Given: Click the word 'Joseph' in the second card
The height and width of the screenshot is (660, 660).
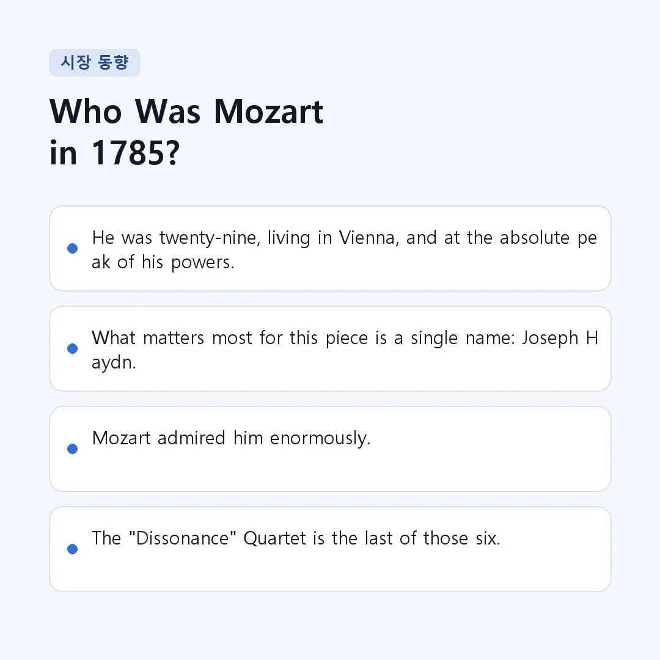Looking at the screenshot, I should (550, 339).
